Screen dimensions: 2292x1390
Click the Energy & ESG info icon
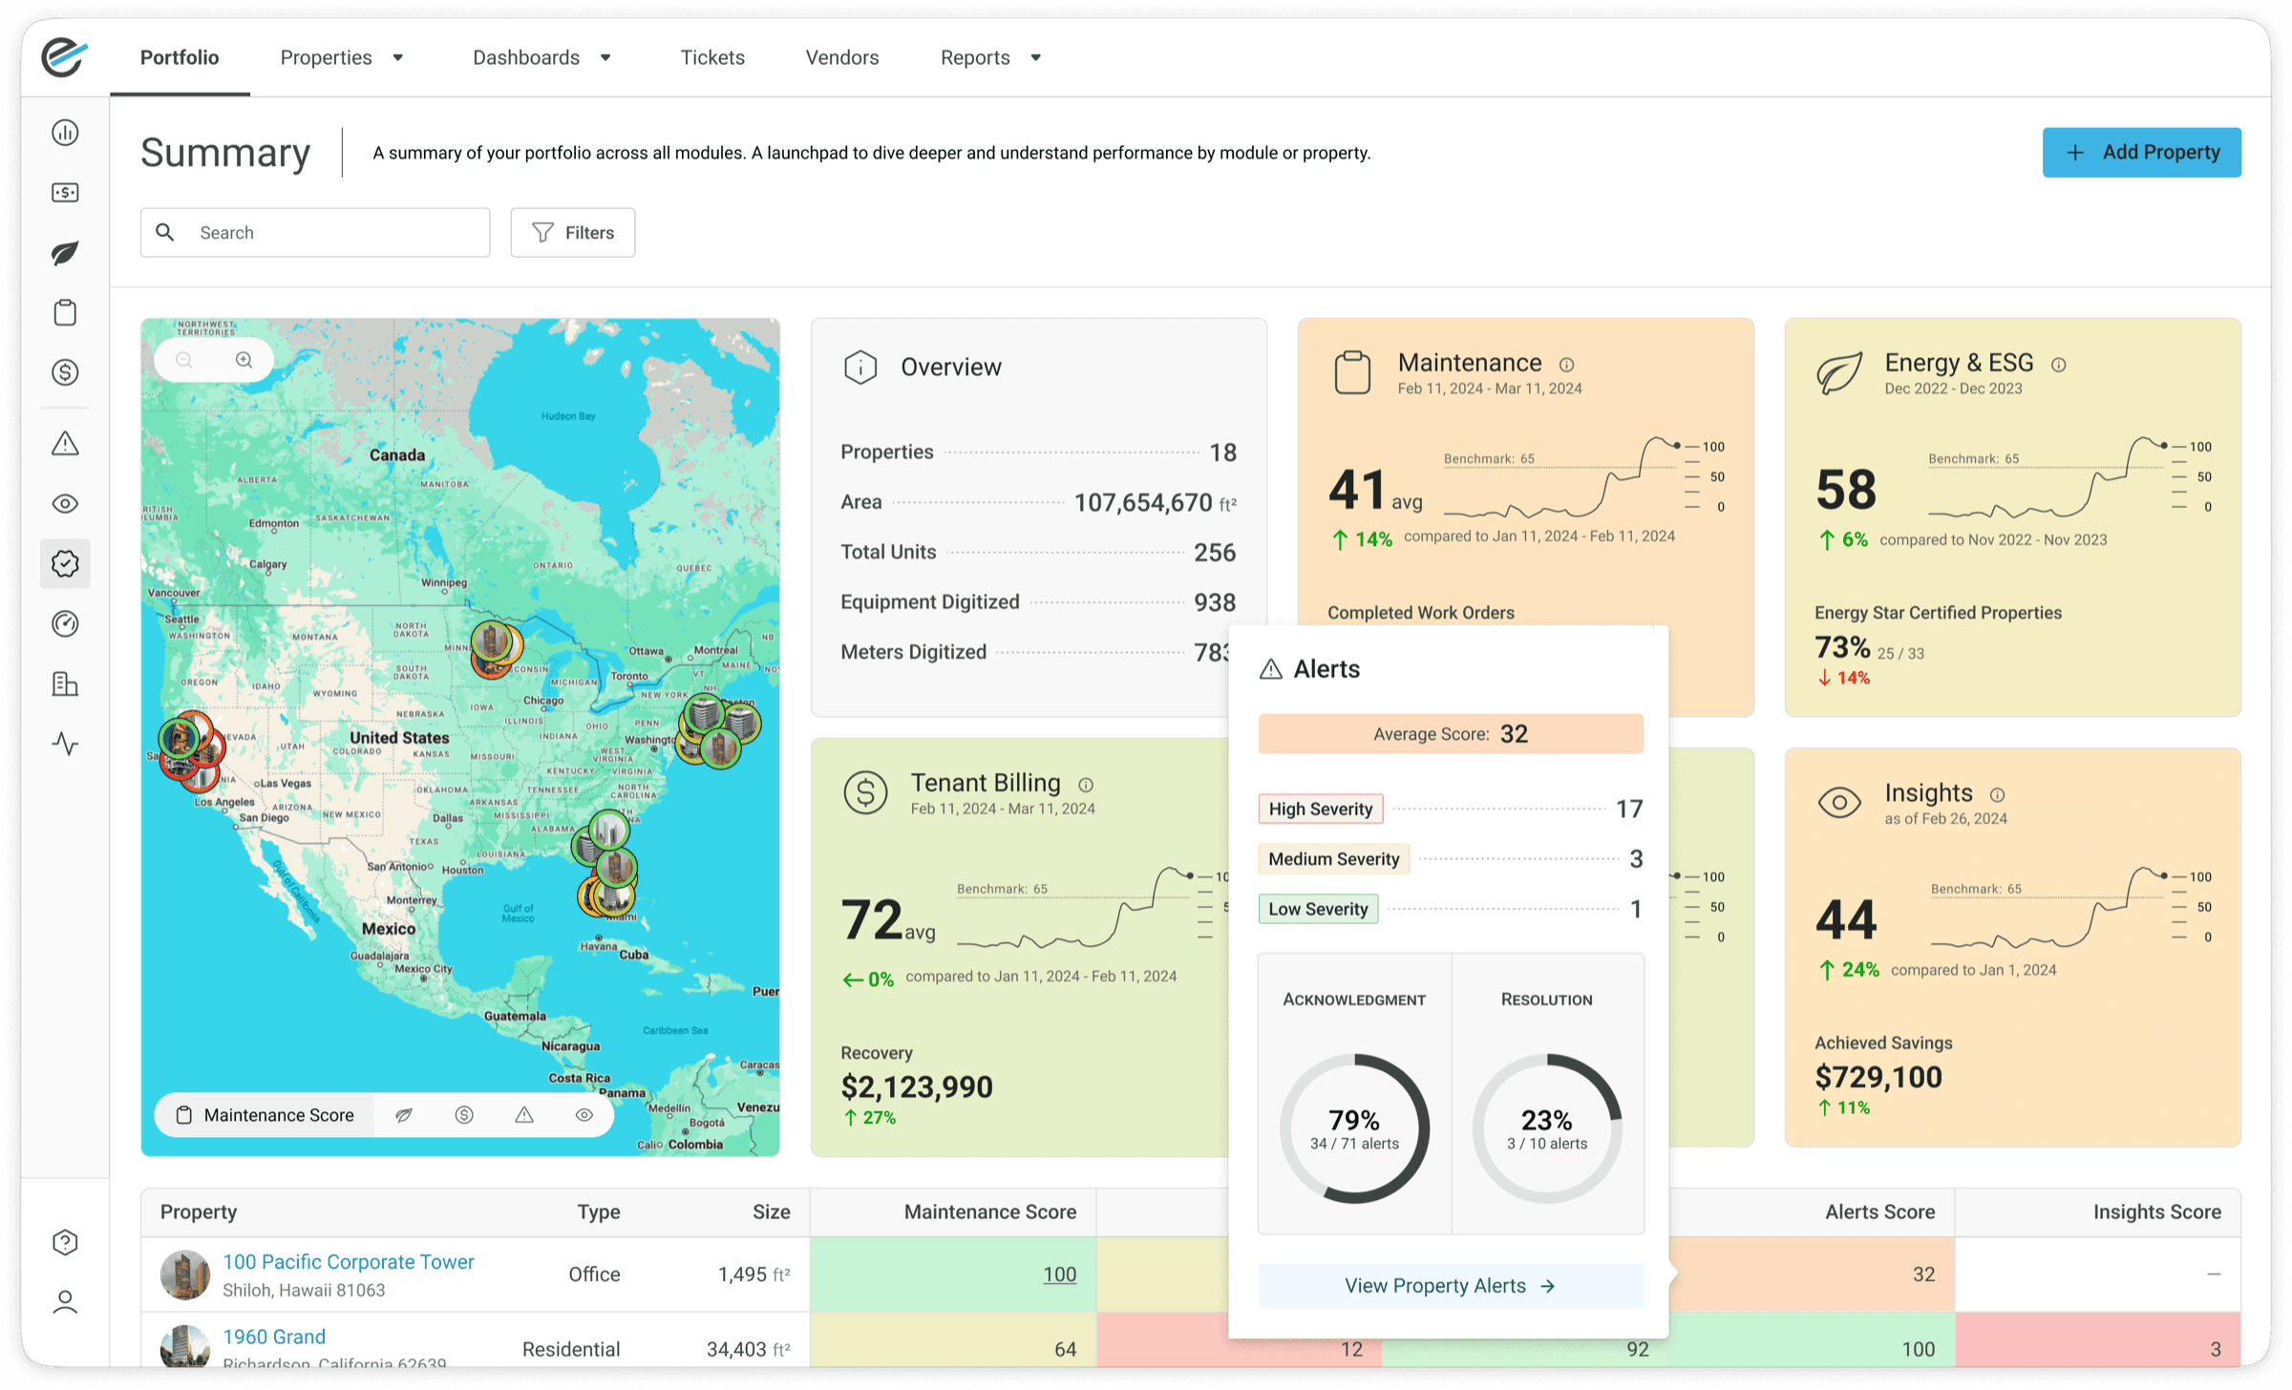[x=2059, y=365]
